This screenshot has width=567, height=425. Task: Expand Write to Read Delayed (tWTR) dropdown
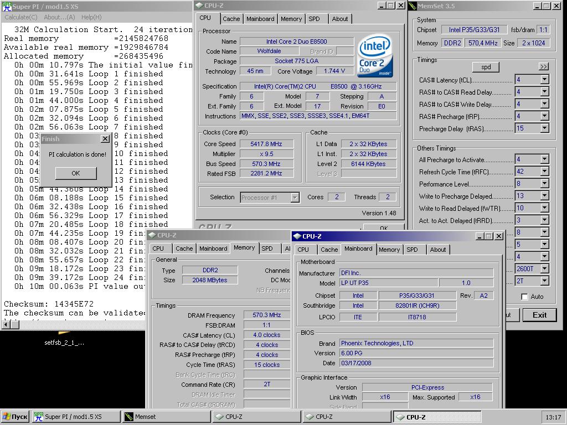pyautogui.click(x=544, y=208)
